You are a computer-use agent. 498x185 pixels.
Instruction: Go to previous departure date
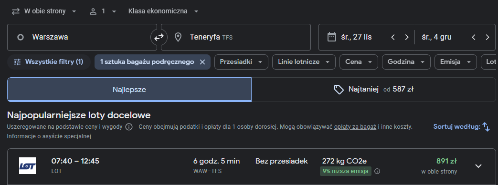tap(393, 37)
